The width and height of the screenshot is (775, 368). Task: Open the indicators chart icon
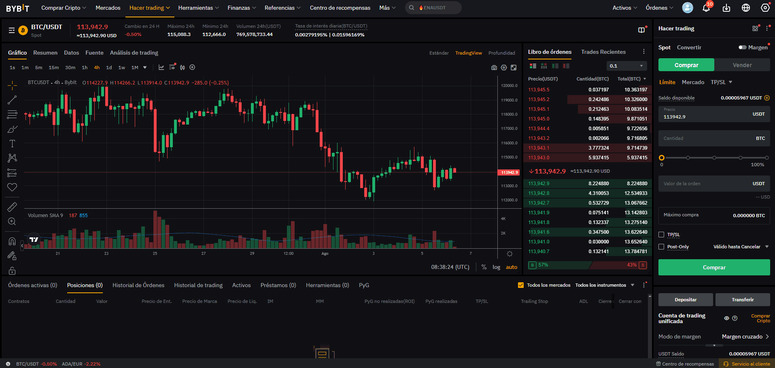pyautogui.click(x=161, y=67)
